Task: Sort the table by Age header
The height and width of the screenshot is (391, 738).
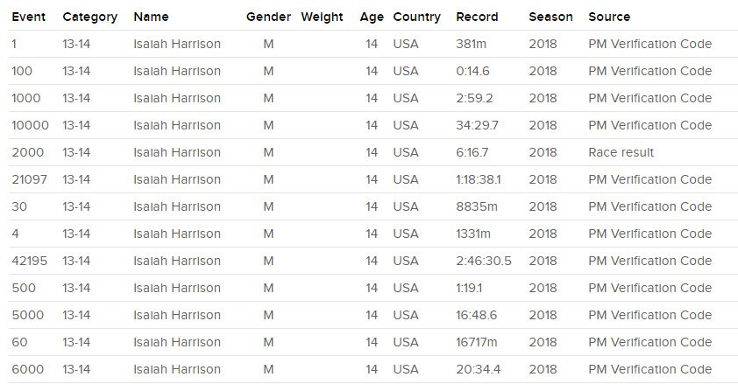Action: click(372, 17)
